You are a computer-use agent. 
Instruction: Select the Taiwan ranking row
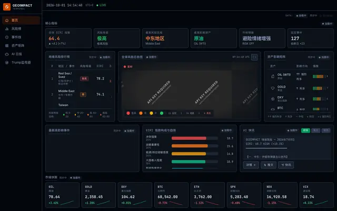[80, 105]
